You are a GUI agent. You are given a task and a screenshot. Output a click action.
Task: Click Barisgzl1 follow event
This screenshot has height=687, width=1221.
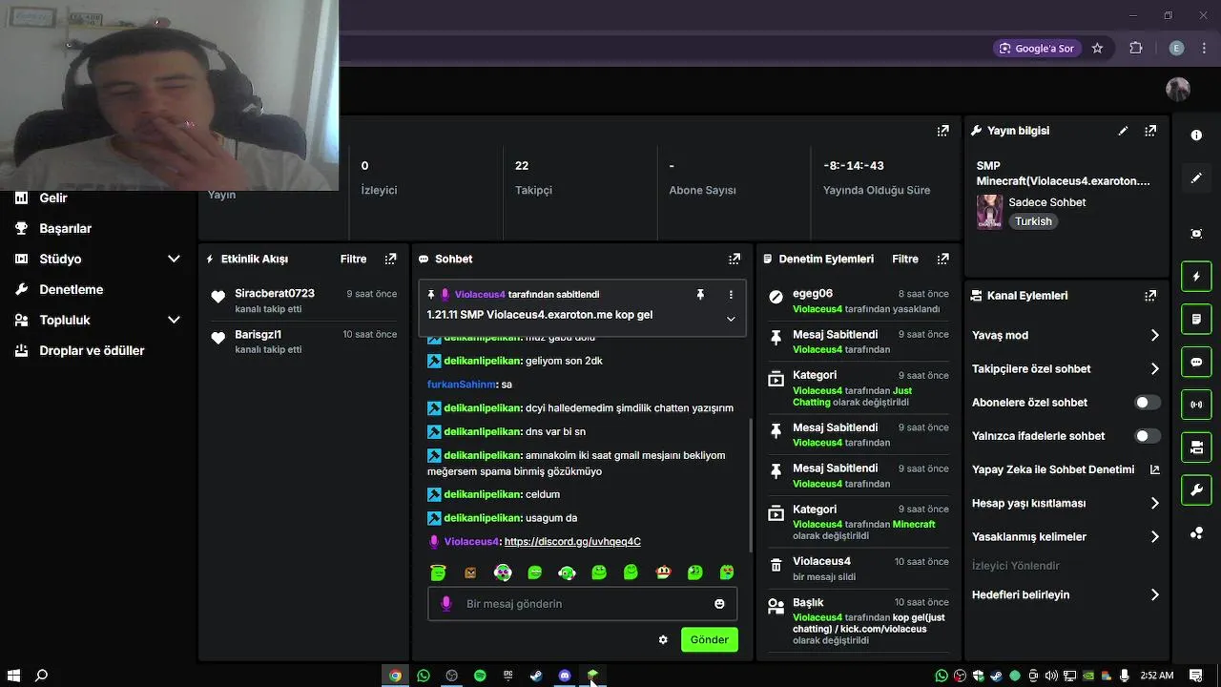[303, 342]
